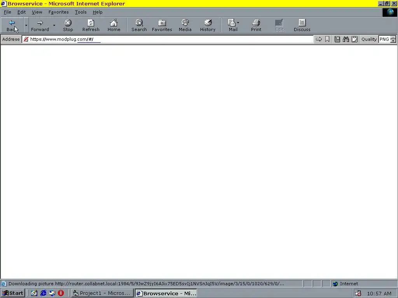Refresh the current page
The image size is (398, 298).
pos(91,25)
